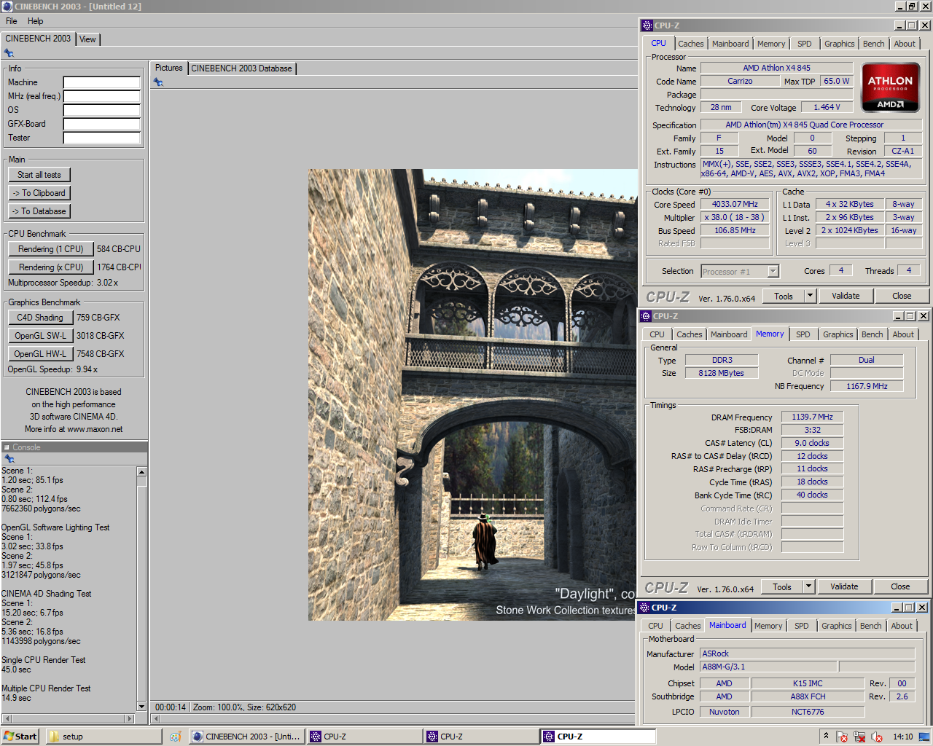Click the Start all tests button

point(39,175)
